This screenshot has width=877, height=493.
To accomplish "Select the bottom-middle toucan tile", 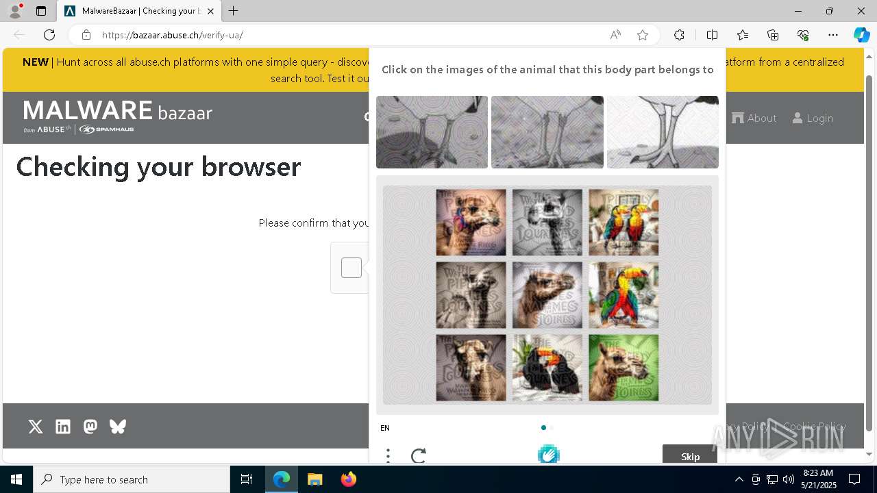I will (x=547, y=368).
